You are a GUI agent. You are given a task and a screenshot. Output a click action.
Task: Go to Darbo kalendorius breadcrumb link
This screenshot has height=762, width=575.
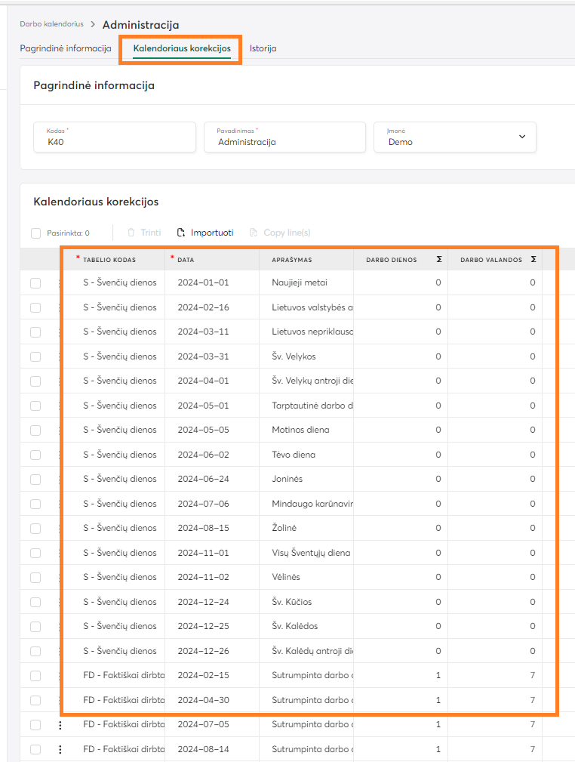click(51, 25)
